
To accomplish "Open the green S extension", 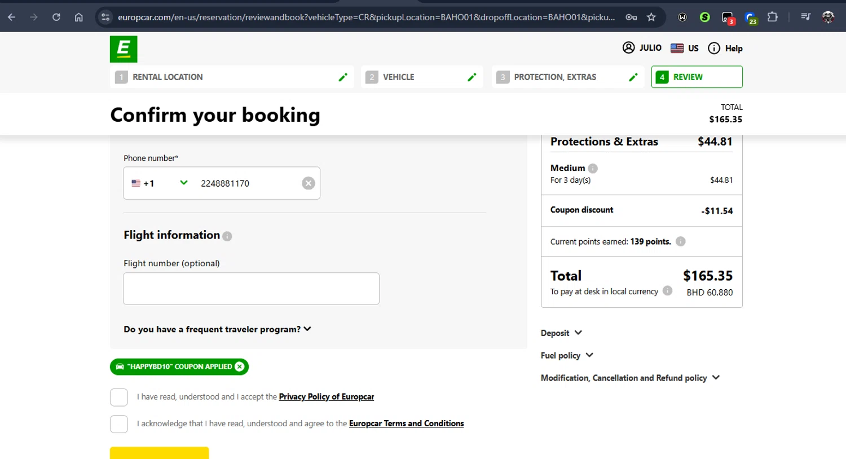I will (x=705, y=17).
